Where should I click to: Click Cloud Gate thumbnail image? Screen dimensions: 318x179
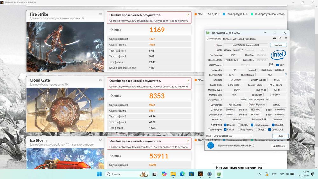click(65, 110)
